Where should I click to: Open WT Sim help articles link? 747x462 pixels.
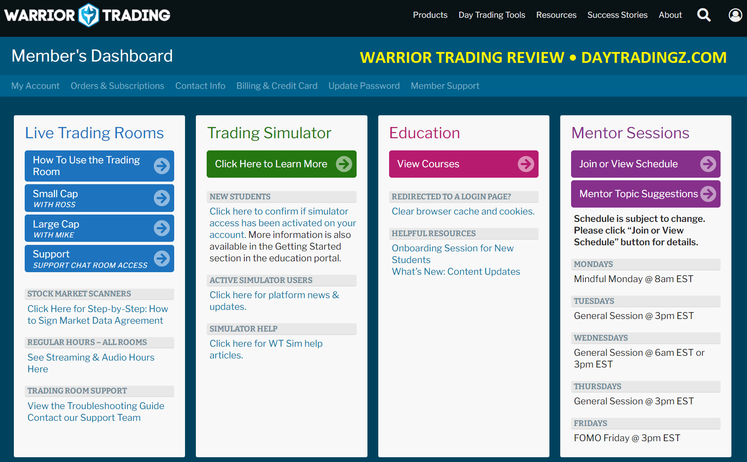click(x=266, y=349)
